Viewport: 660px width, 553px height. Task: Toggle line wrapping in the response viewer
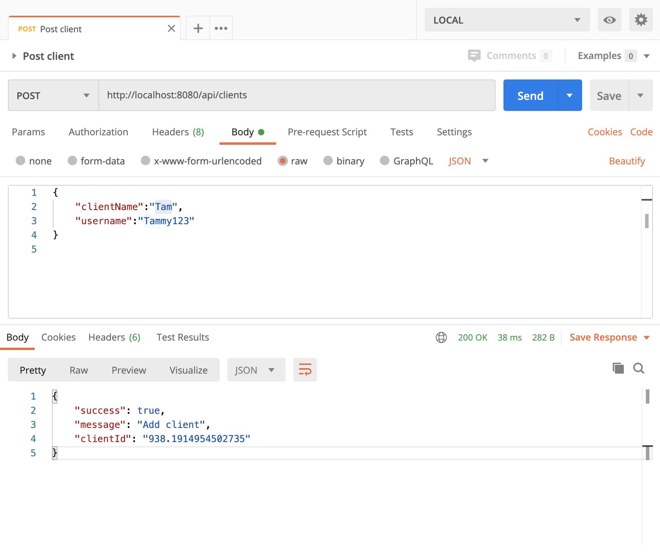click(x=305, y=370)
